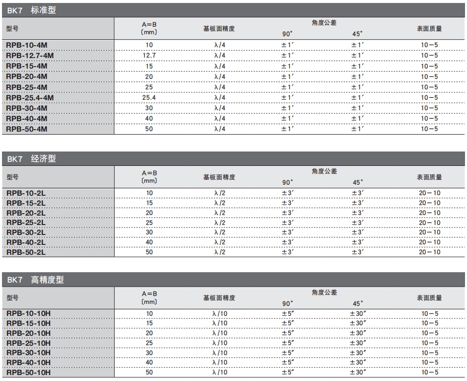Select the RPB-12.7-4M model row

(x=30, y=56)
